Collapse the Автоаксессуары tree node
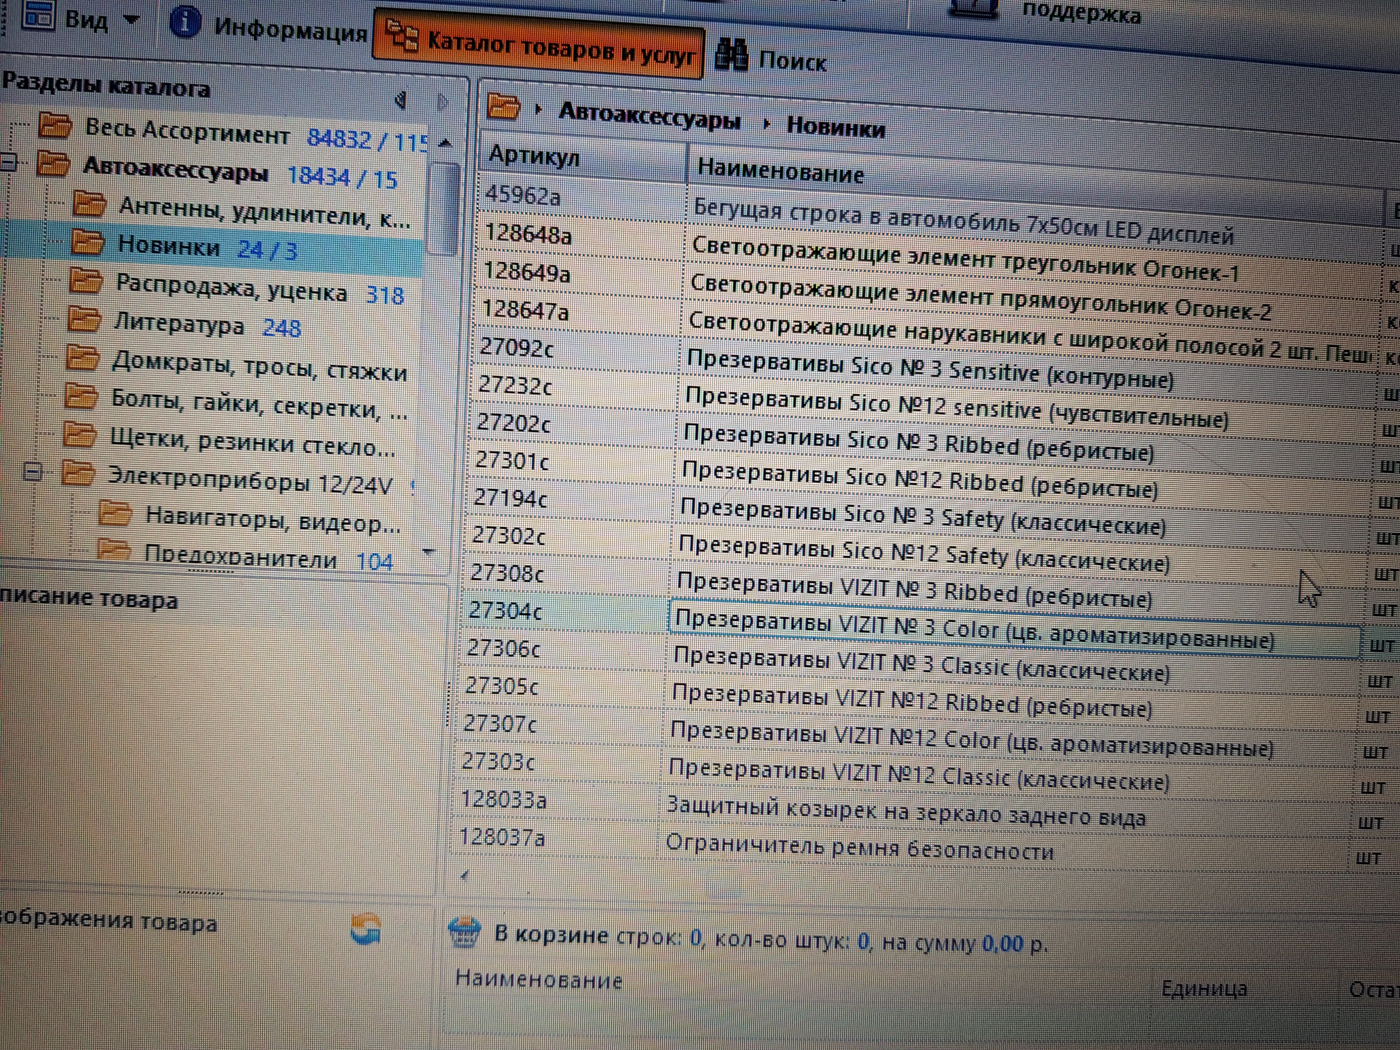Viewport: 1400px width, 1050px height. (8, 163)
